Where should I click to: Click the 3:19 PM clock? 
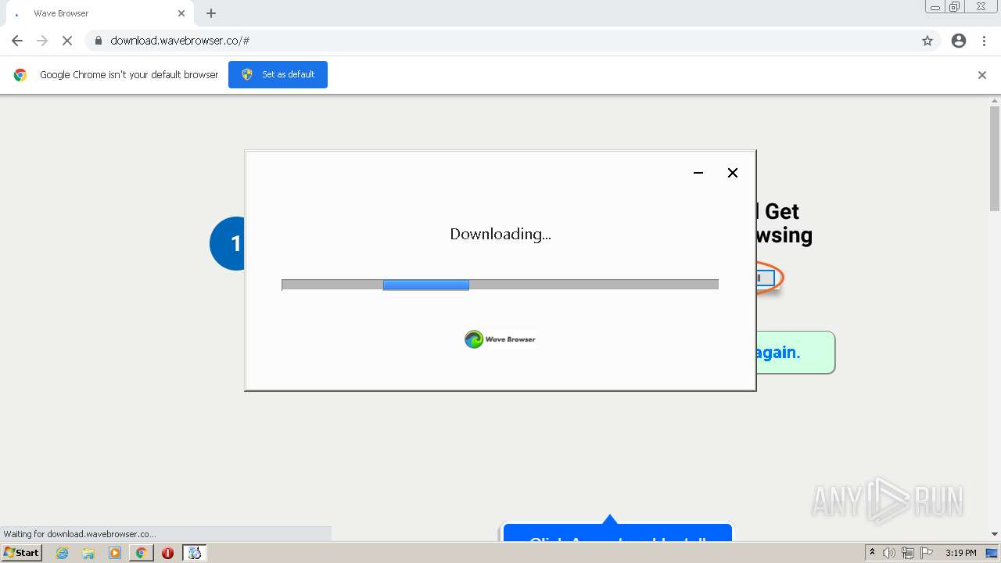961,553
